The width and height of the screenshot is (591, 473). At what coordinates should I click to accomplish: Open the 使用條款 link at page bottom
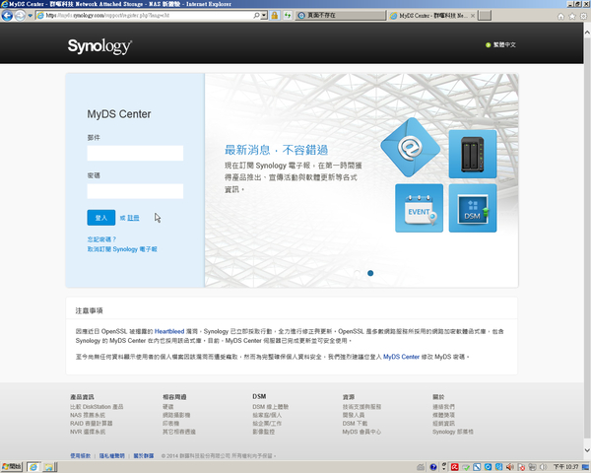(81, 455)
